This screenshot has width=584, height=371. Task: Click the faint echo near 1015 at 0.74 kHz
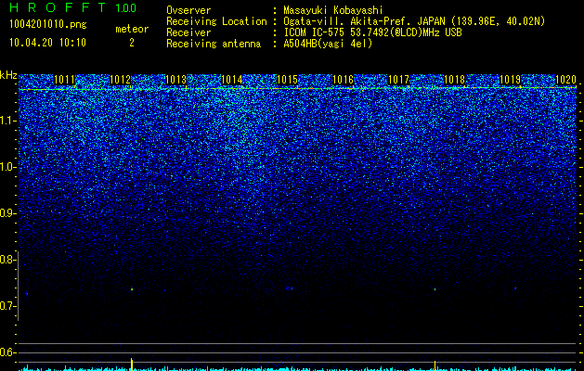[290, 288]
